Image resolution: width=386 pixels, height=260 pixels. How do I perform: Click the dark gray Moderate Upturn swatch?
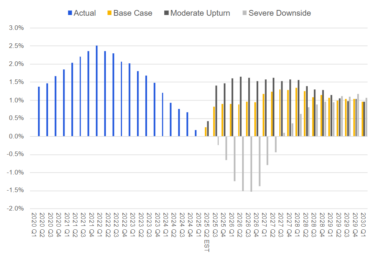[165, 13]
